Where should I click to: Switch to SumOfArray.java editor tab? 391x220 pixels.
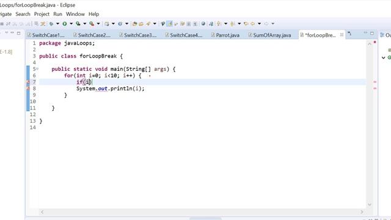pyautogui.click(x=269, y=35)
